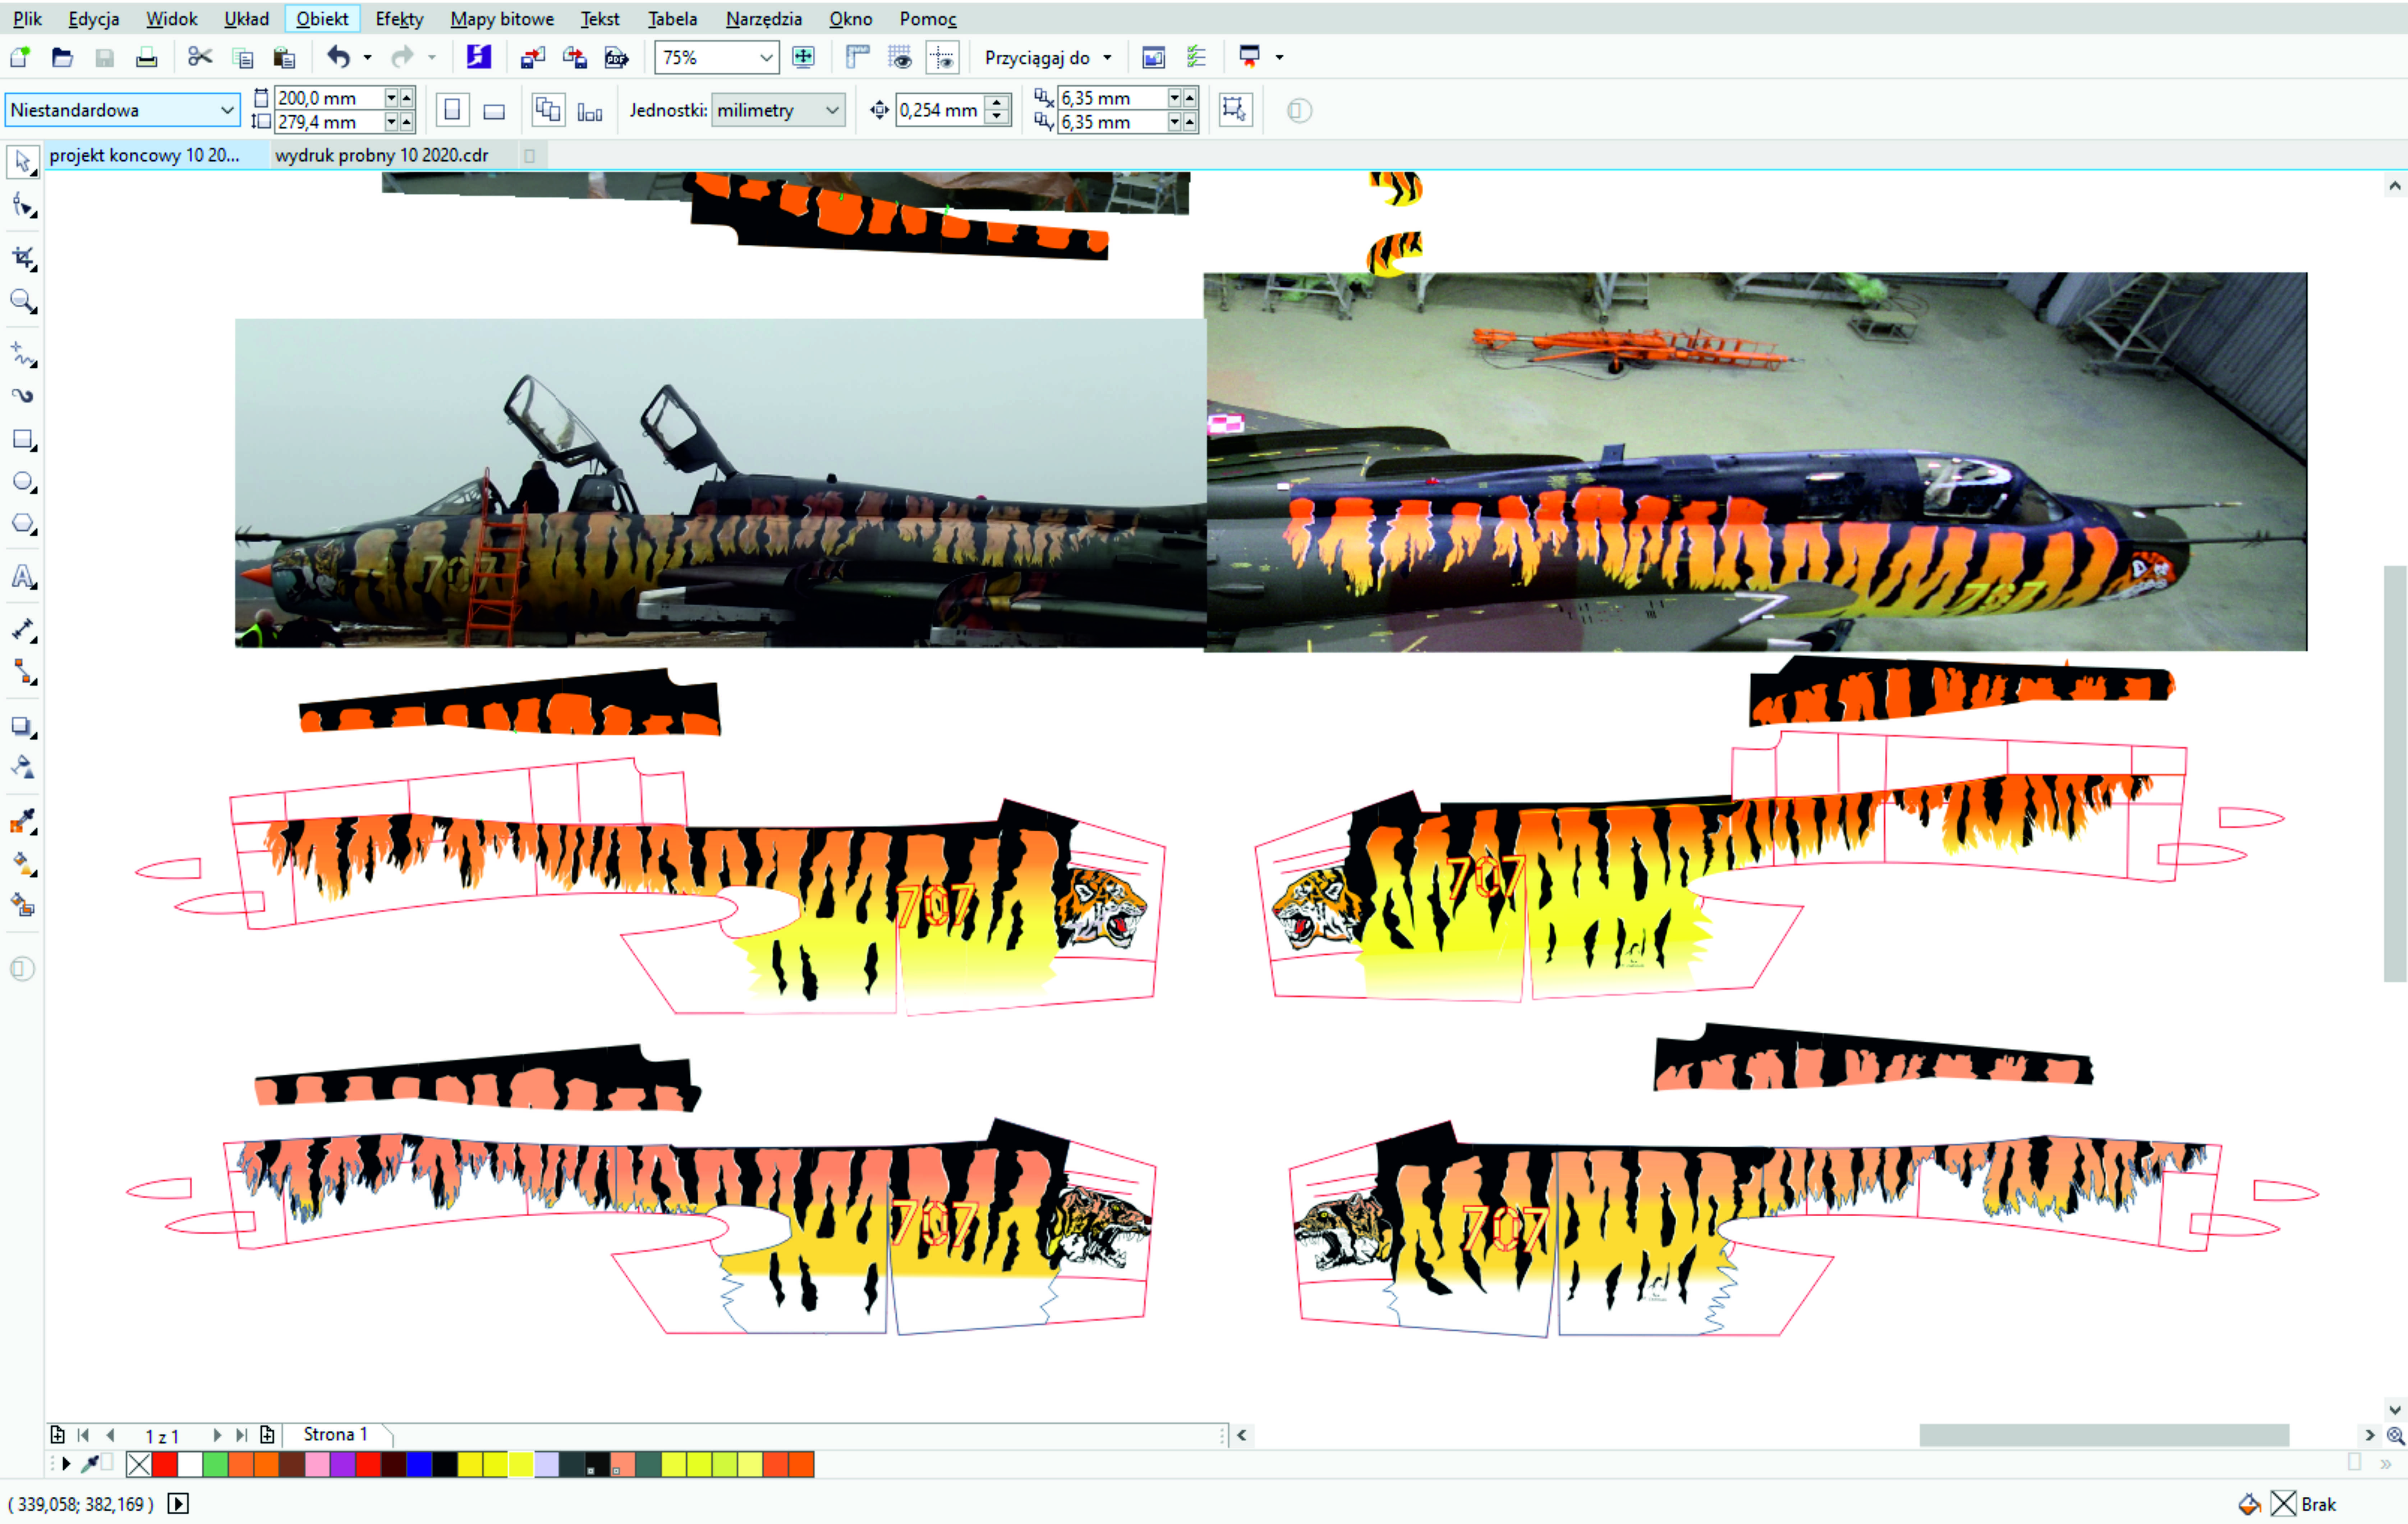Click the page width 200,0 mm field

330,98
